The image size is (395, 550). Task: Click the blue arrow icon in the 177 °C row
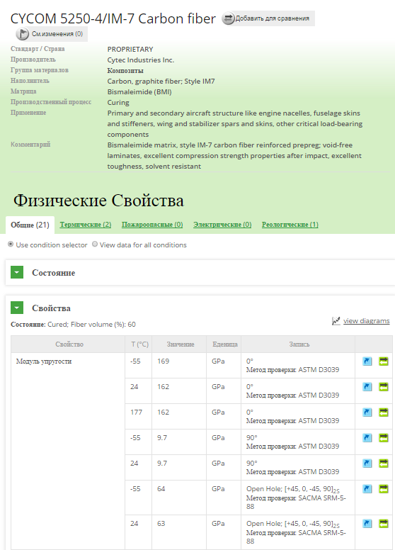click(367, 412)
